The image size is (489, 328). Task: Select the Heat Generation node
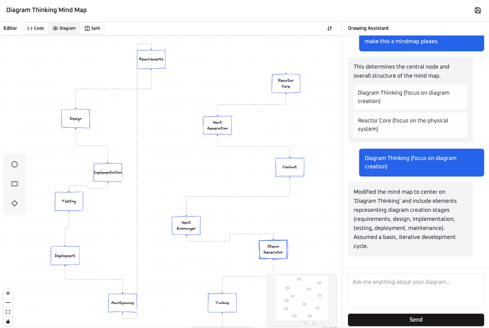click(217, 125)
